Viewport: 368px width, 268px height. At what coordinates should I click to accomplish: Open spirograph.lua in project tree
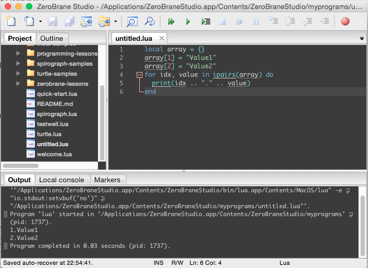coord(57,114)
